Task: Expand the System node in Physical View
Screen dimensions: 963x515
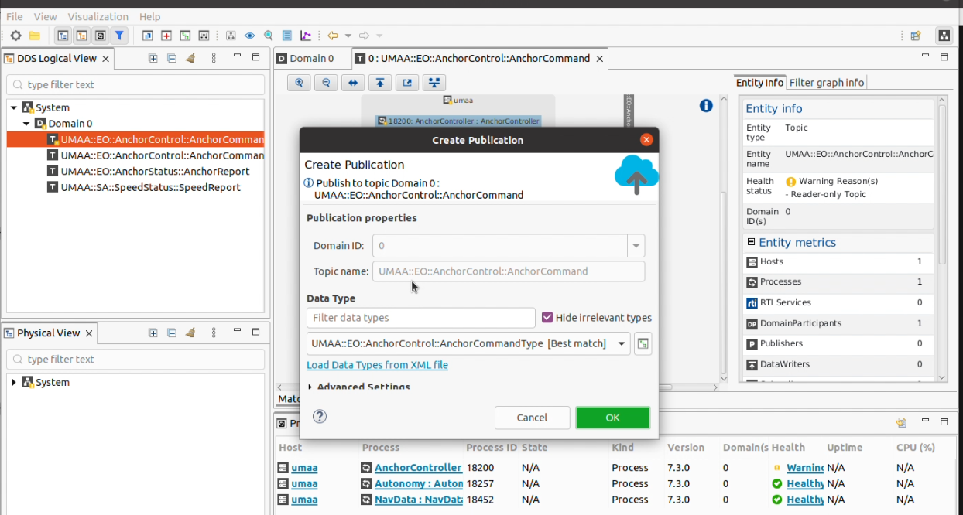Action: point(14,381)
